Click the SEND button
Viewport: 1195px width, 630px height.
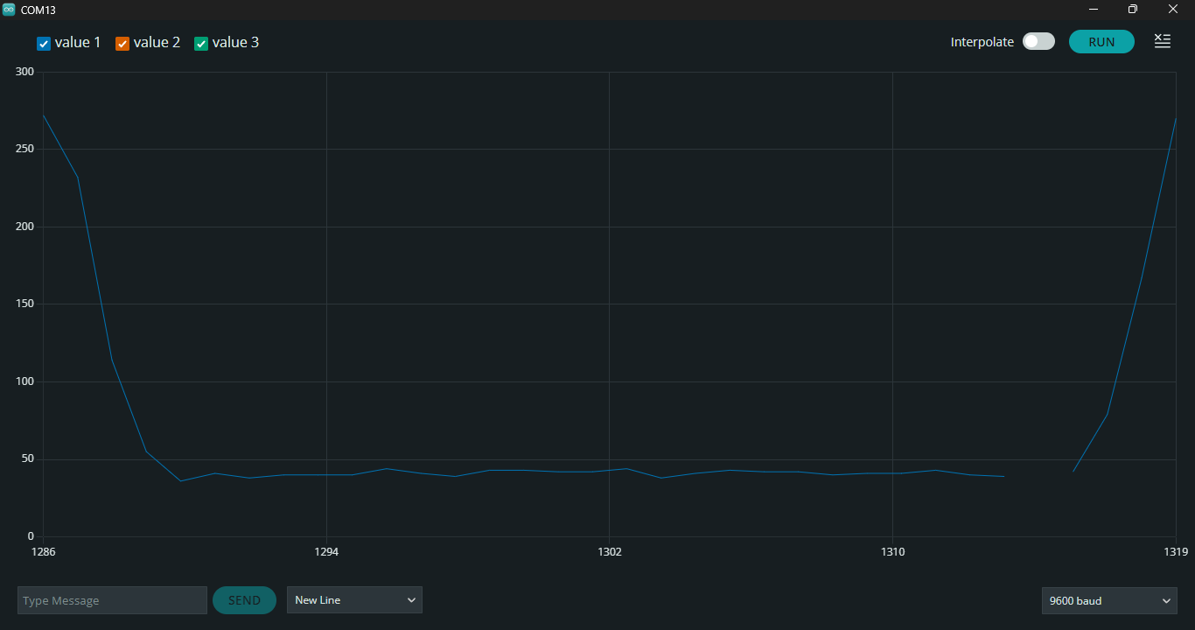tap(244, 600)
